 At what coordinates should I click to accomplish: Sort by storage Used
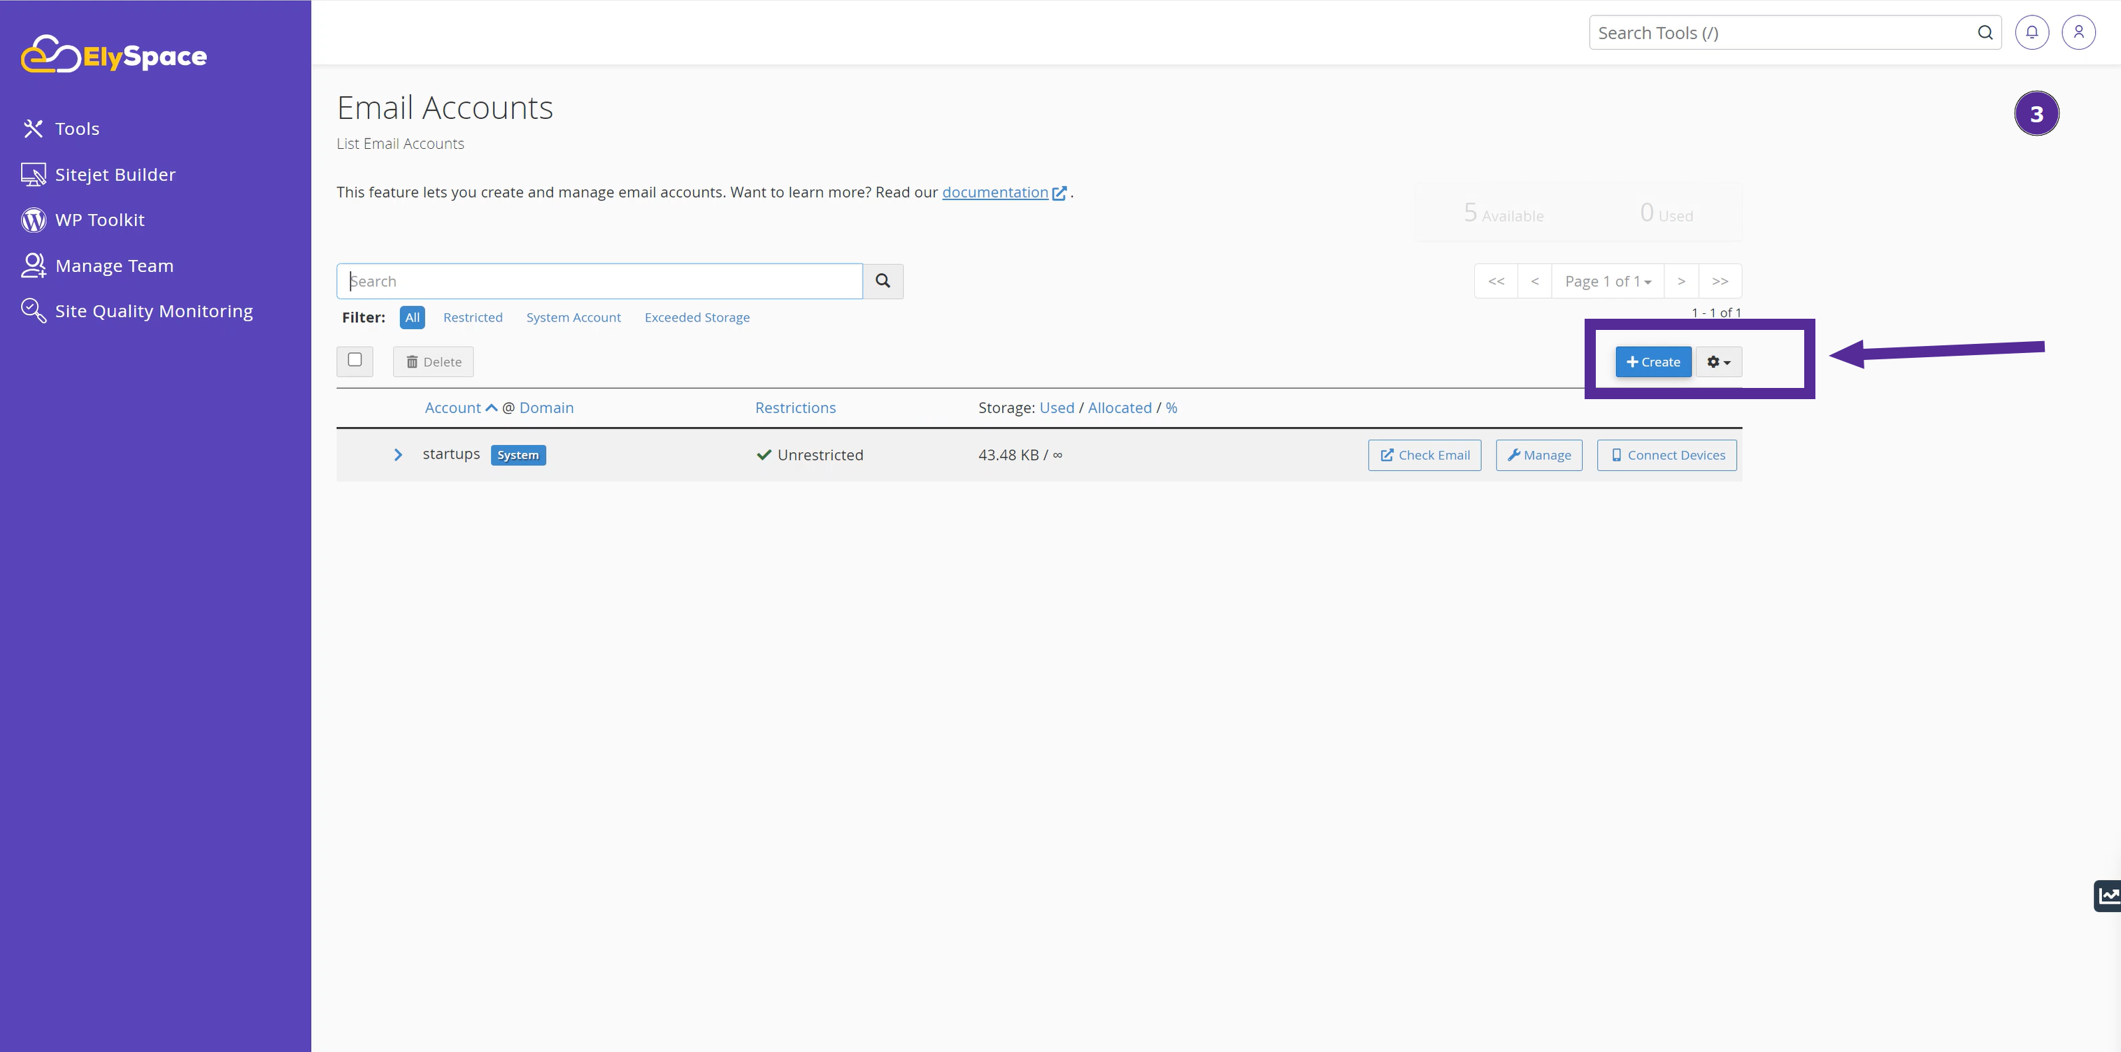pos(1057,408)
